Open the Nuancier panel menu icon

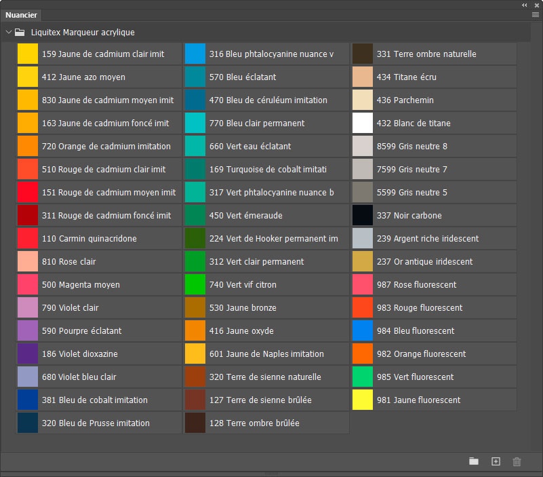pos(536,14)
